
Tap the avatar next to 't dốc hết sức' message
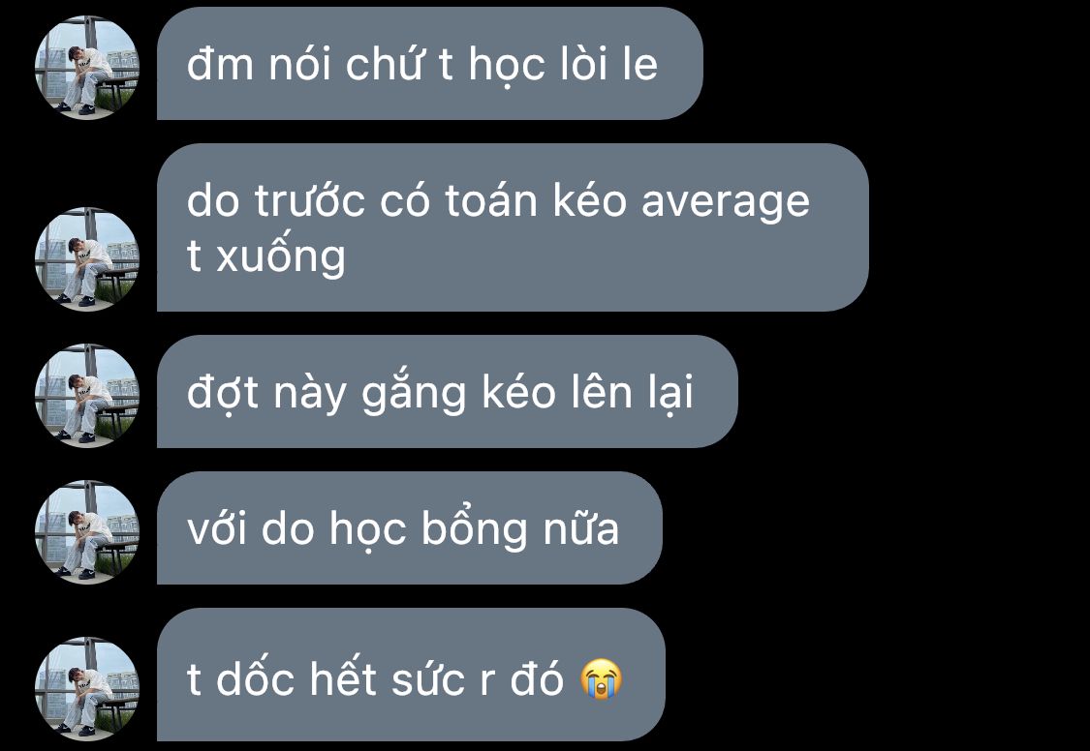click(x=87, y=688)
